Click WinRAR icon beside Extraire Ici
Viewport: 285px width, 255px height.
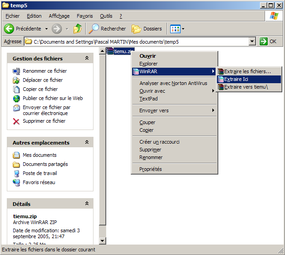pos(221,80)
